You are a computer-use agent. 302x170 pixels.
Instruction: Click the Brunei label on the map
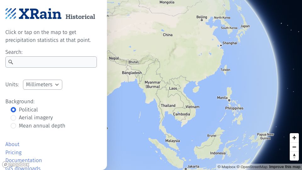(211, 136)
